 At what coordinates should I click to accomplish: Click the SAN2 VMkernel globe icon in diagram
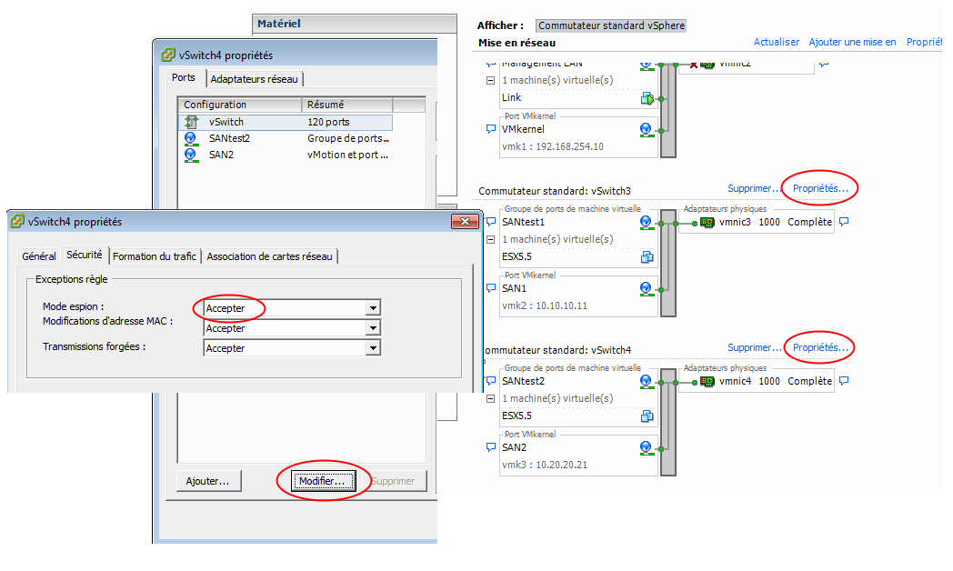646,447
